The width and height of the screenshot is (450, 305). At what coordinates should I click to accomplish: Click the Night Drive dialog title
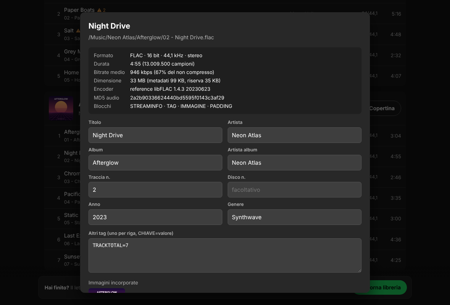point(109,26)
